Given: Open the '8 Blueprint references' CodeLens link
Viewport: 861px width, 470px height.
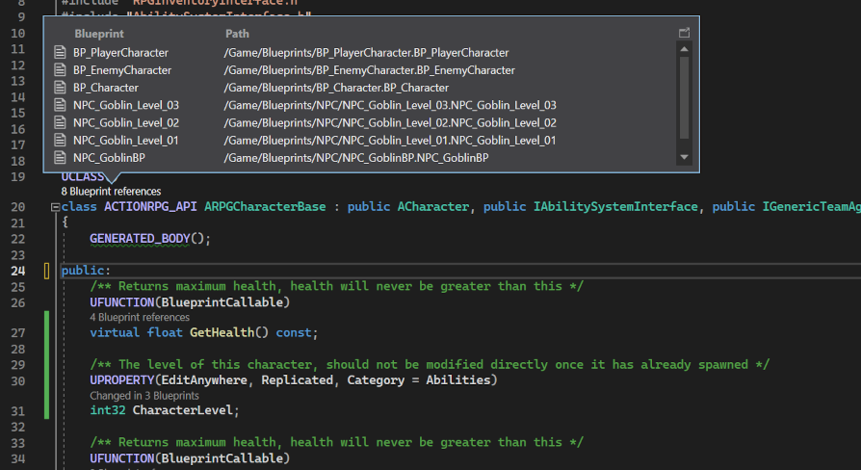Looking at the screenshot, I should [x=111, y=192].
